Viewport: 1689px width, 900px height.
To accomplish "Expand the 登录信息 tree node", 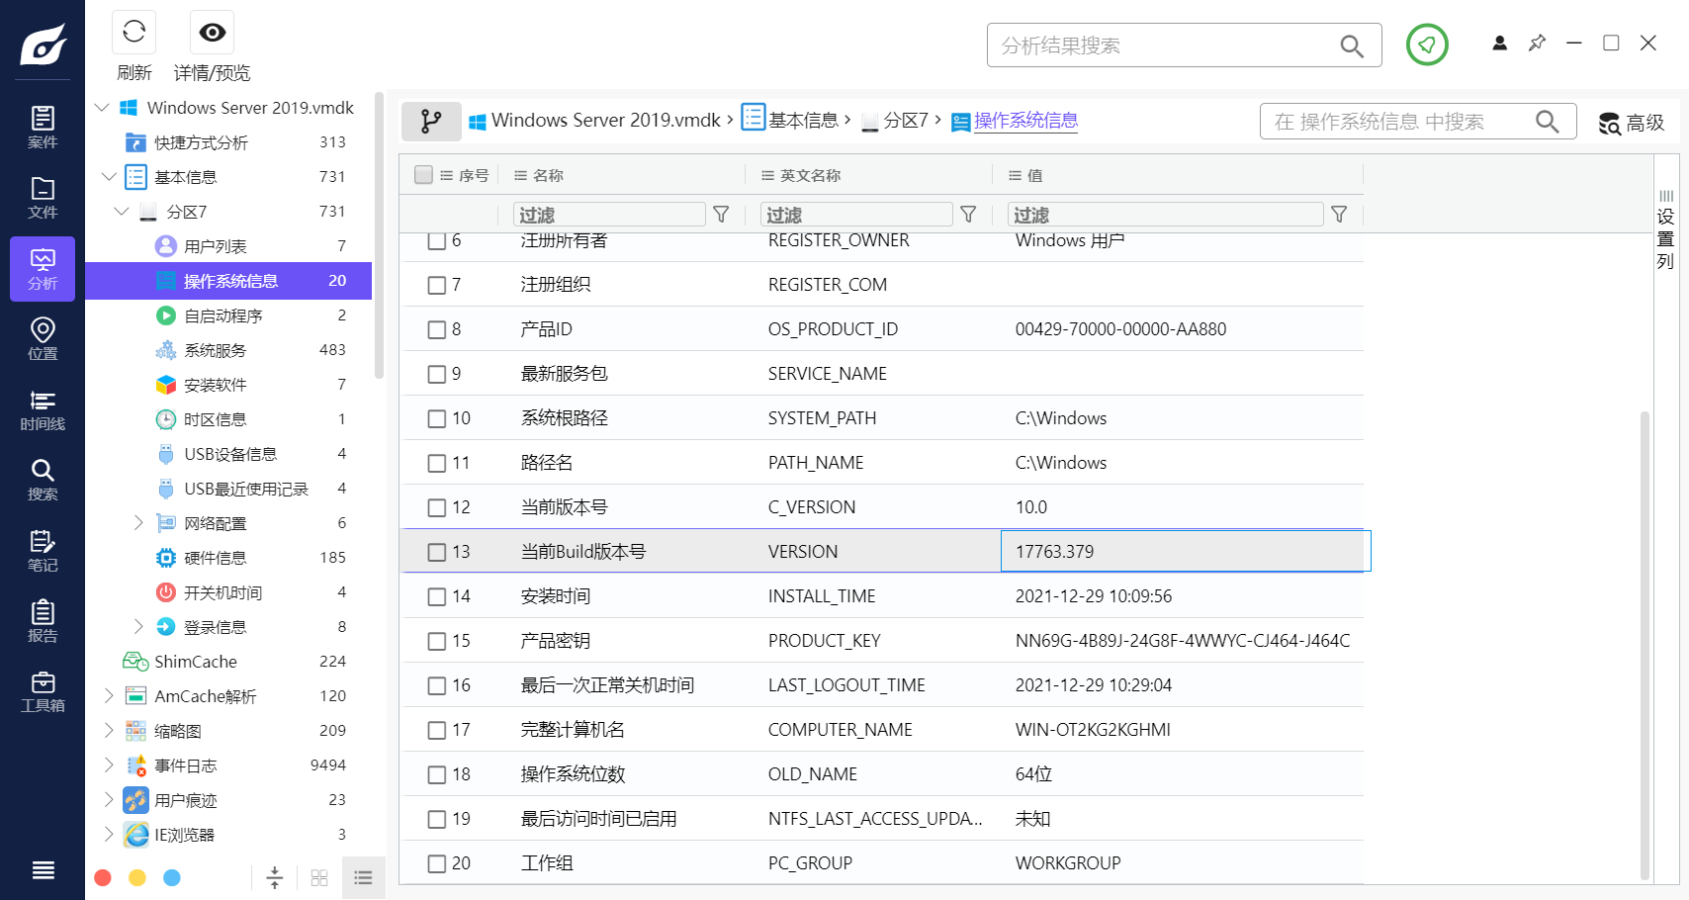I will [x=138, y=626].
